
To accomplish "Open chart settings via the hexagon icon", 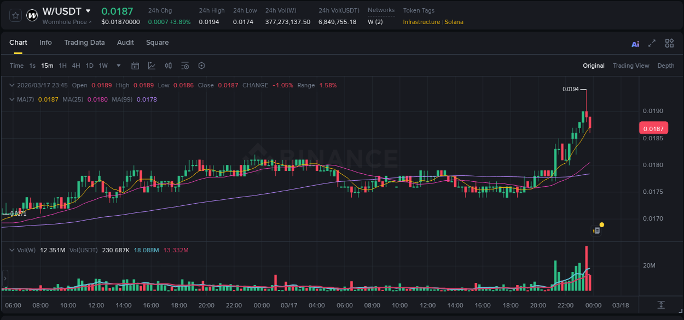I will click(201, 66).
